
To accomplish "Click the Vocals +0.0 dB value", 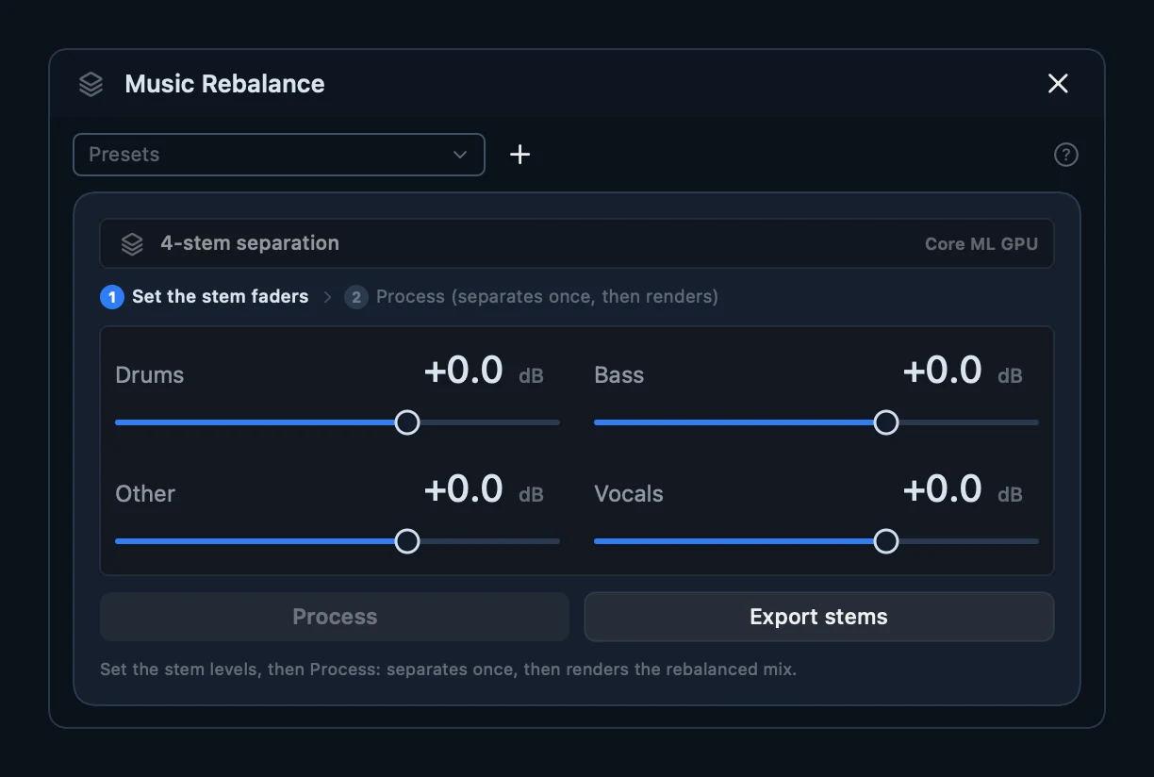I will (x=963, y=490).
